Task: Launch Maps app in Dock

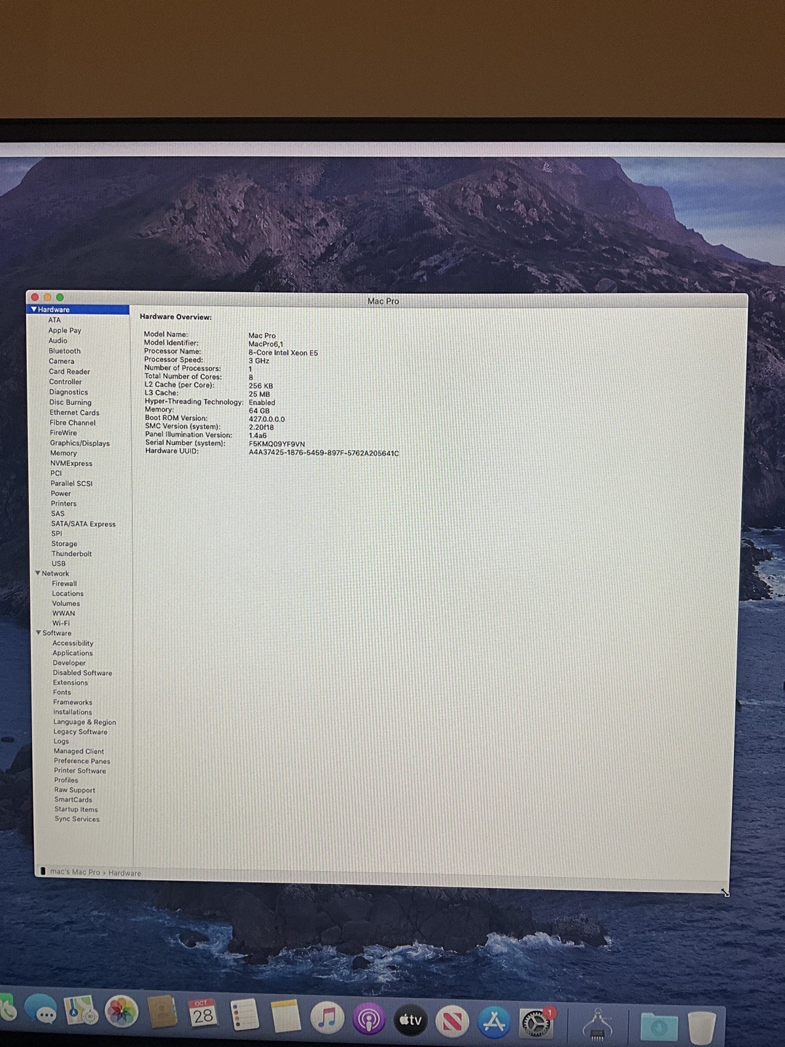Action: (x=82, y=1012)
